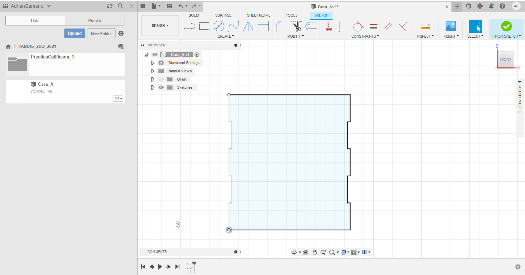Select the Offset tool
Image resolution: width=525 pixels, height=275 pixels.
(311, 26)
